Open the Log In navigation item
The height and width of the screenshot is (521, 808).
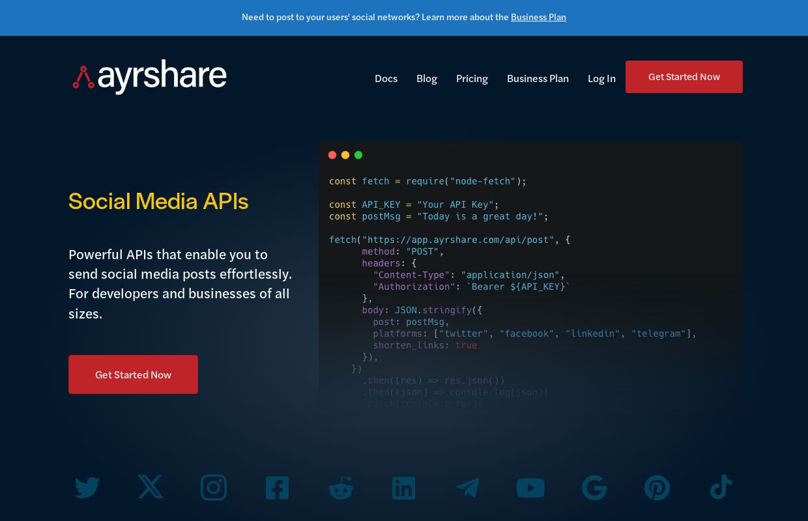(x=601, y=78)
